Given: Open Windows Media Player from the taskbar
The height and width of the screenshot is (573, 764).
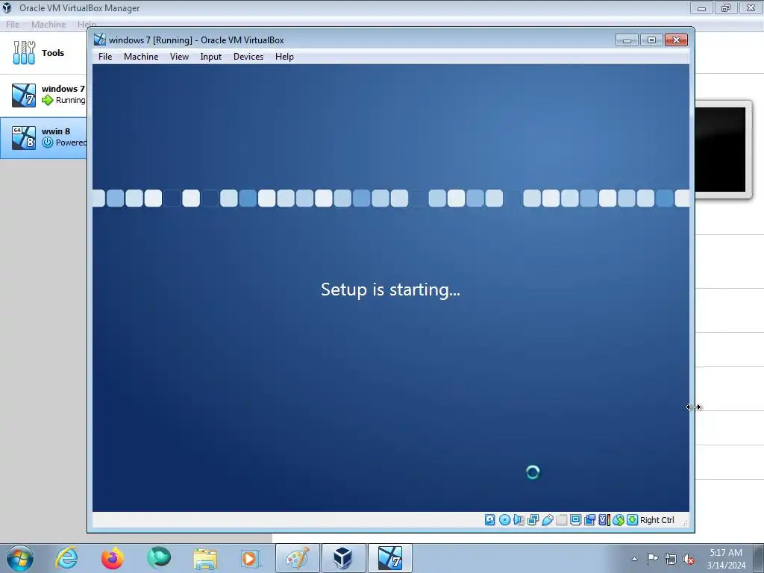Looking at the screenshot, I should [x=251, y=558].
